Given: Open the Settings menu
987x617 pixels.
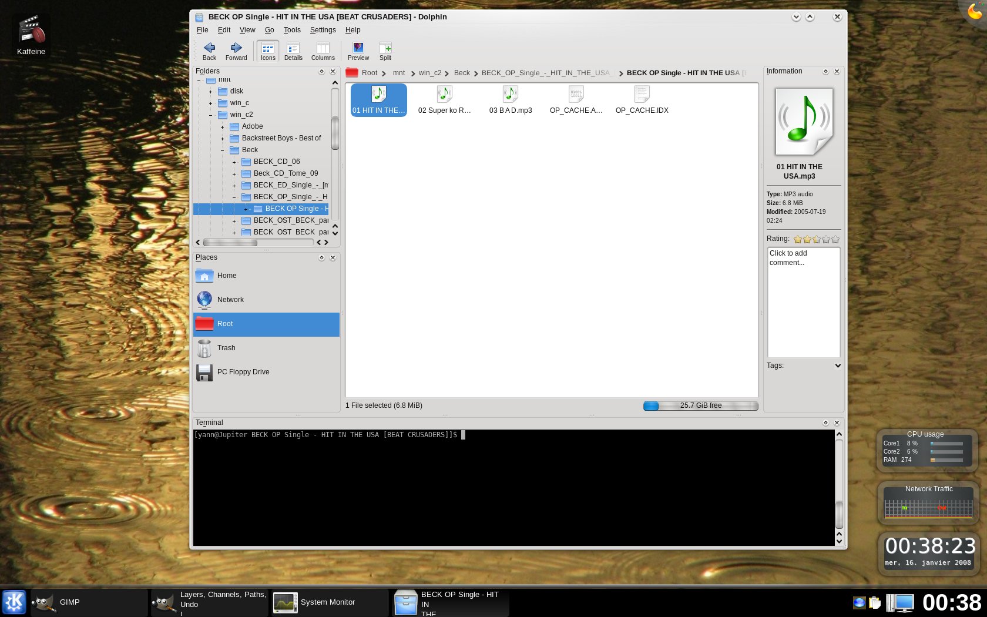Looking at the screenshot, I should coord(323,30).
